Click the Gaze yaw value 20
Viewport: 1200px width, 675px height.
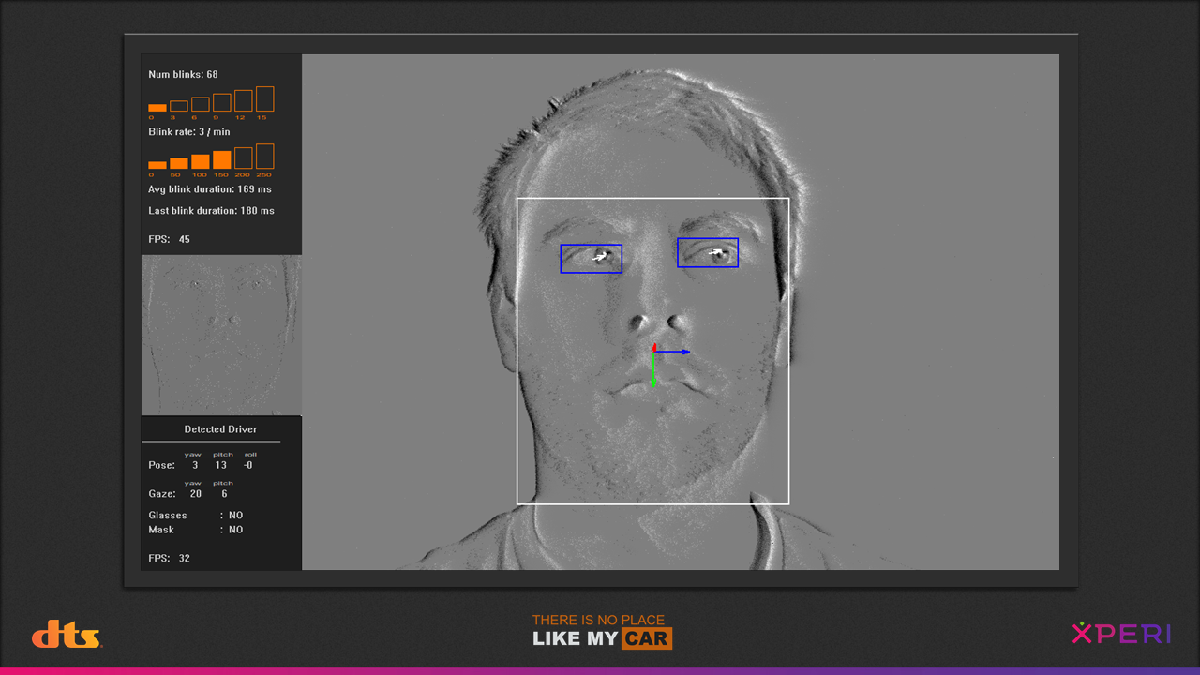click(x=195, y=494)
